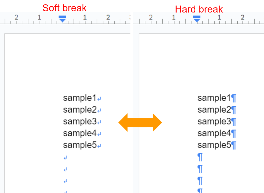Place cursor in sample3 text, right document
This screenshot has height=193, width=264.
pyautogui.click(x=214, y=122)
